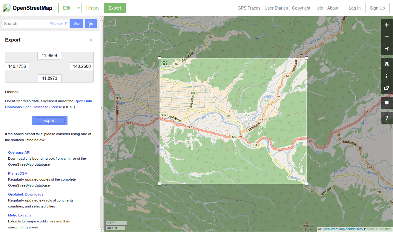Zoom out on the map

387,37
